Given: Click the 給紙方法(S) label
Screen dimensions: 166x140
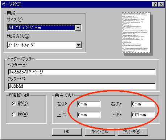Looking at the screenshot, I should pos(18,36).
